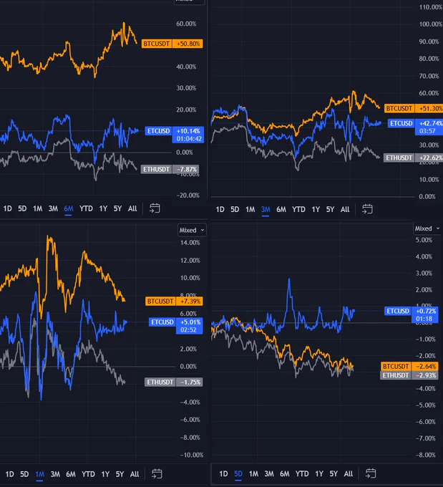
Task: Select All range in top-right chart
Action: click(345, 209)
